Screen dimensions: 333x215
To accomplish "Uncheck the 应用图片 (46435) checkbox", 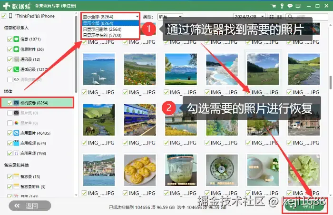I will point(10,133).
